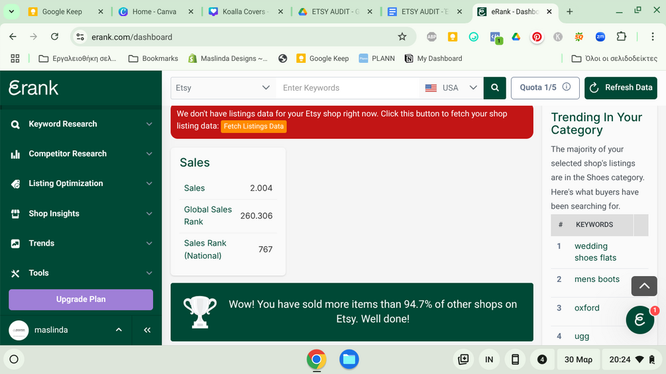Screen dimensions: 666x374
Task: Click the Fetch Listings Data button
Action: click(254, 126)
